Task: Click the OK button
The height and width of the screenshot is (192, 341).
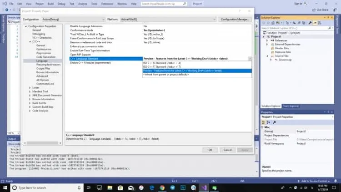Action: coord(210,150)
